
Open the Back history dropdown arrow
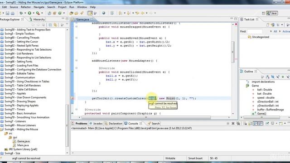146,13
